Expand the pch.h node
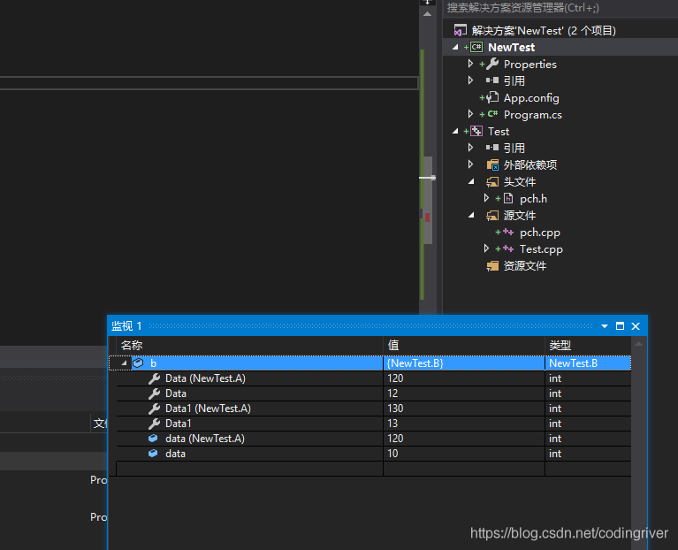The image size is (678, 550). tap(486, 198)
